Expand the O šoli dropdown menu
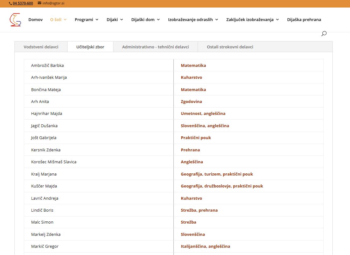Screen dimensions: 350x255 (x=58, y=19)
